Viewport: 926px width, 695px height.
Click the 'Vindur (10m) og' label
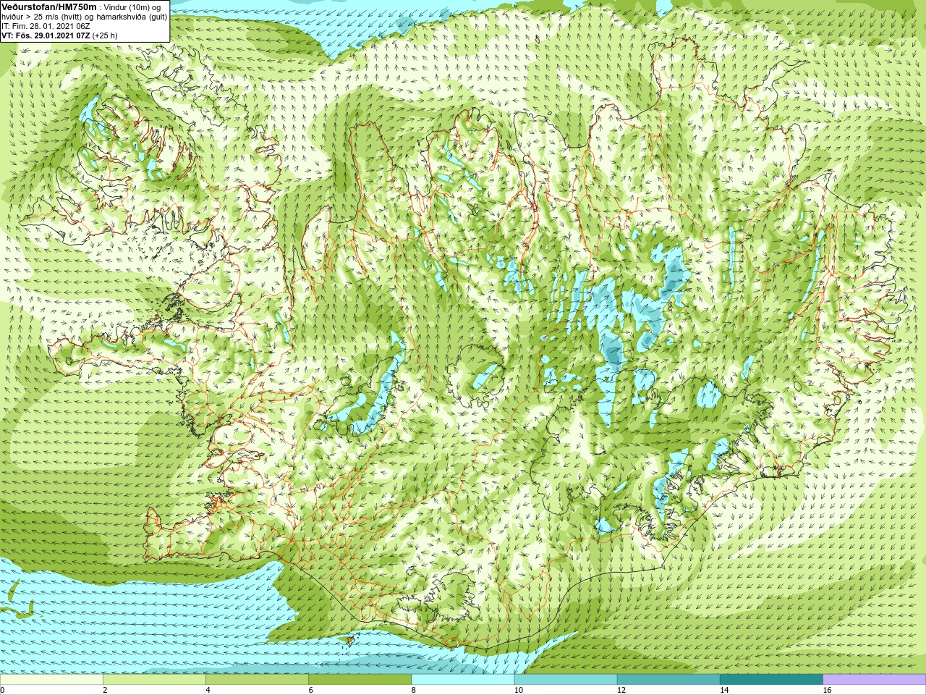point(132,7)
